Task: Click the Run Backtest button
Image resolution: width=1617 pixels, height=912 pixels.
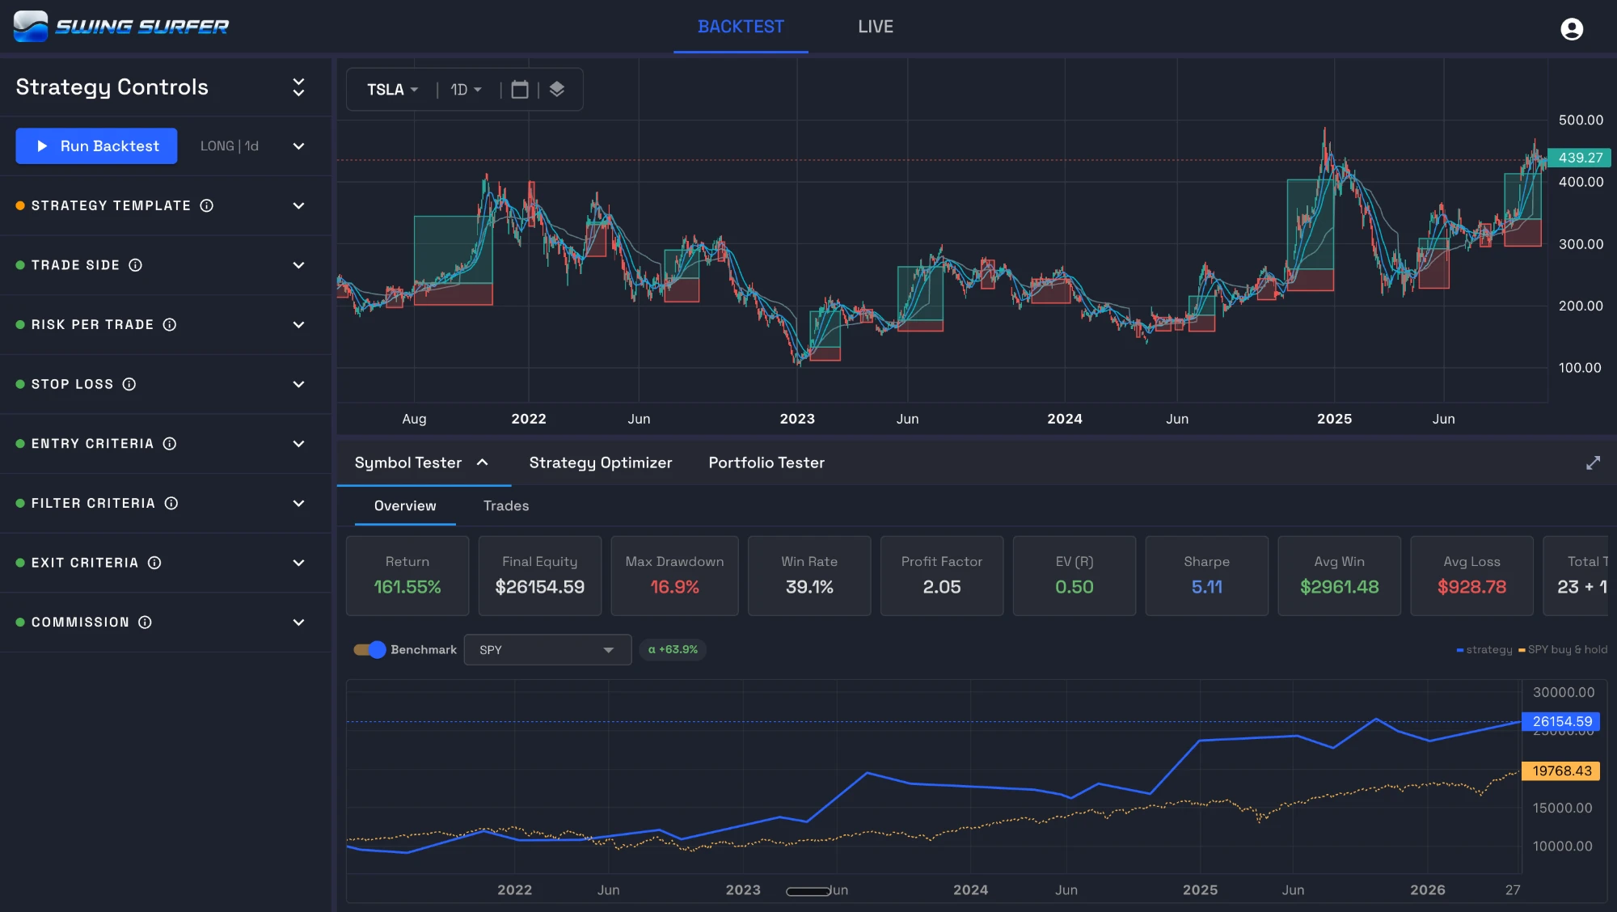Action: coord(96,146)
